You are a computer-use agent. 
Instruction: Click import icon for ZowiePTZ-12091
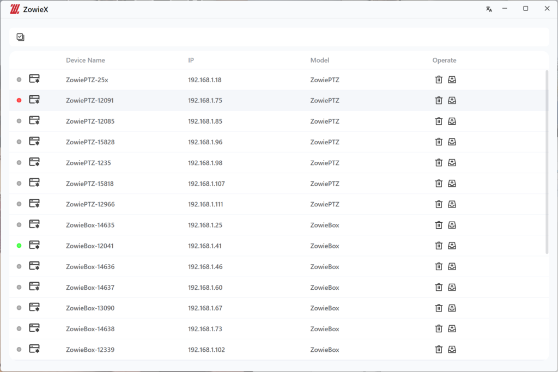452,100
